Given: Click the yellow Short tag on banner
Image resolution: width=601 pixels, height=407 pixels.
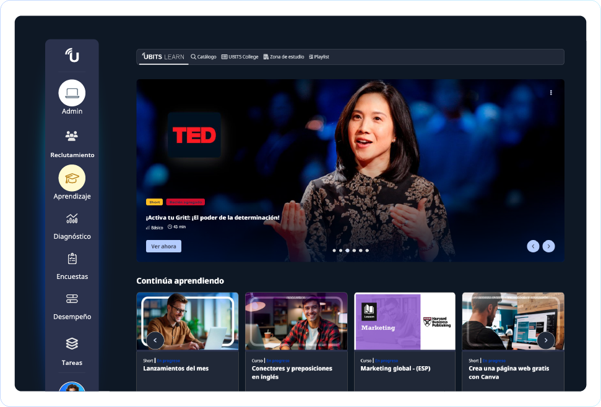Looking at the screenshot, I should tap(155, 202).
